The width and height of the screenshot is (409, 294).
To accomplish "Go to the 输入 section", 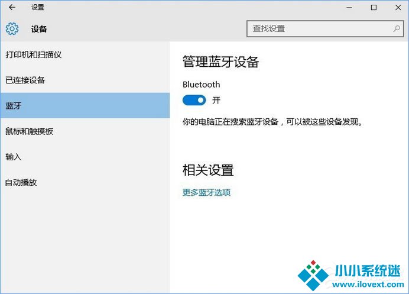I will 85,157.
